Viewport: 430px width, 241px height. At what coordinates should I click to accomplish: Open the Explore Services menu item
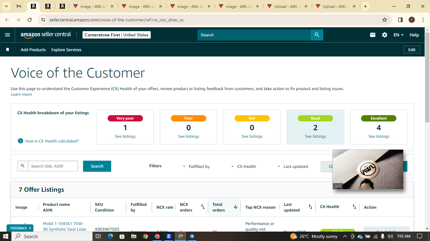tap(66, 50)
